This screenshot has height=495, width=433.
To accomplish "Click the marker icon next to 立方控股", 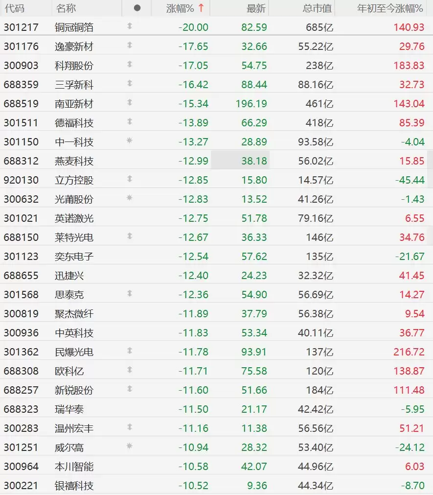I will tap(129, 179).
